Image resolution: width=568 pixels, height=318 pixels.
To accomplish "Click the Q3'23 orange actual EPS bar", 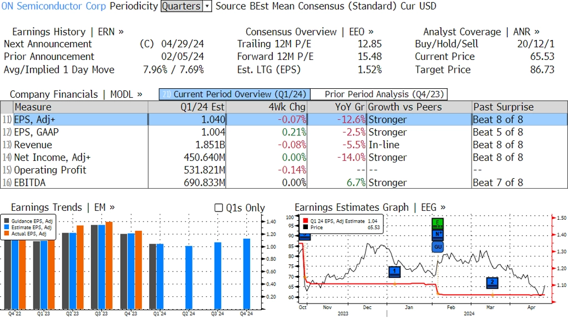I will [109, 265].
